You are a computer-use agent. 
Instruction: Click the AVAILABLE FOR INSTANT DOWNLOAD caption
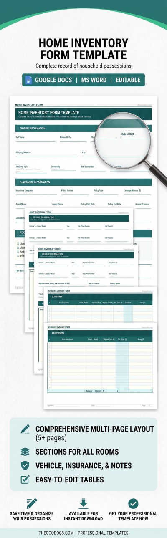point(83,516)
